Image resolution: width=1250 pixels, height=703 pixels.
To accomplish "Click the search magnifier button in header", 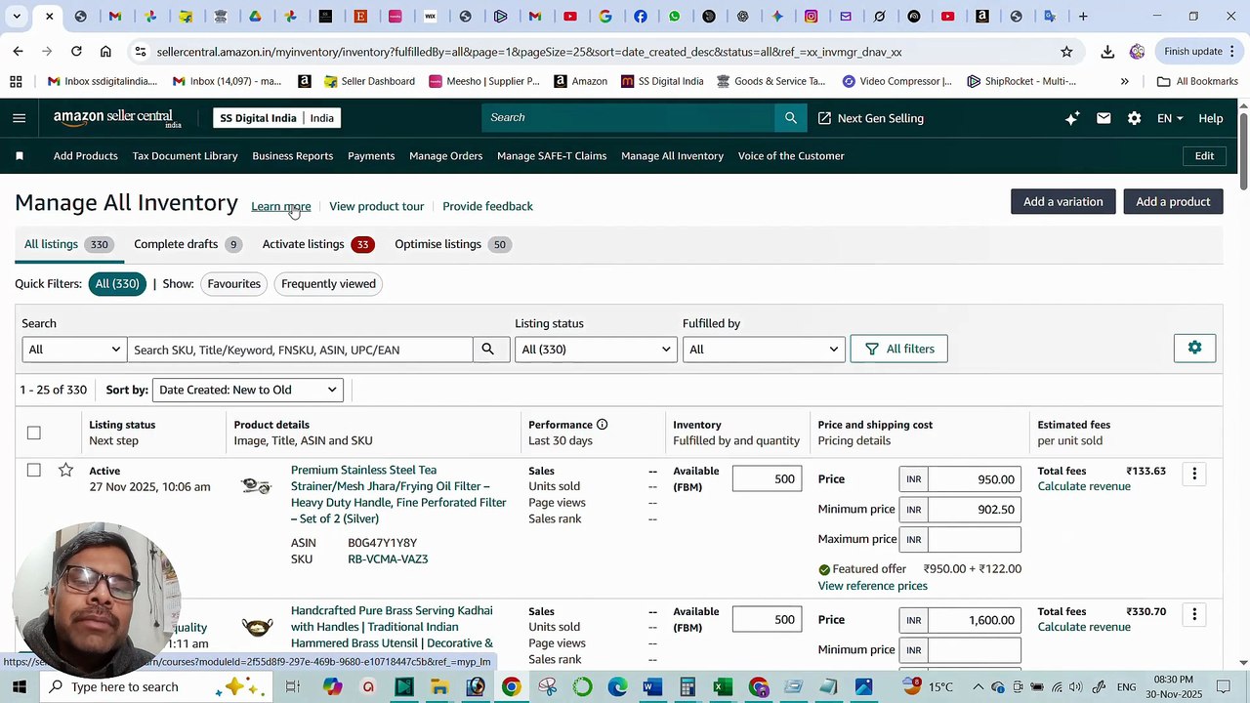I will (791, 118).
